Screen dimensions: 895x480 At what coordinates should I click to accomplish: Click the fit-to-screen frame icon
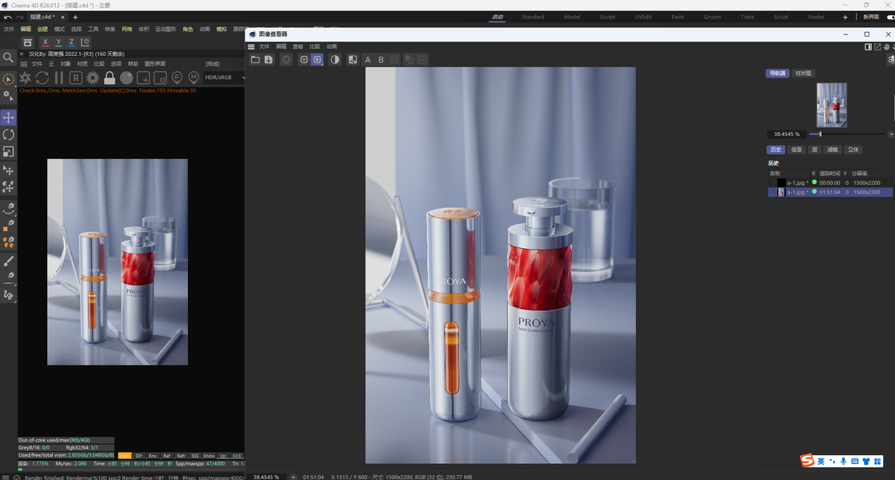[304, 59]
